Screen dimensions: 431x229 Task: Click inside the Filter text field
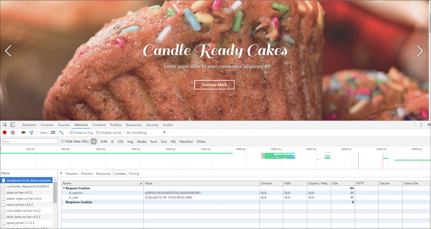pyautogui.click(x=29, y=142)
